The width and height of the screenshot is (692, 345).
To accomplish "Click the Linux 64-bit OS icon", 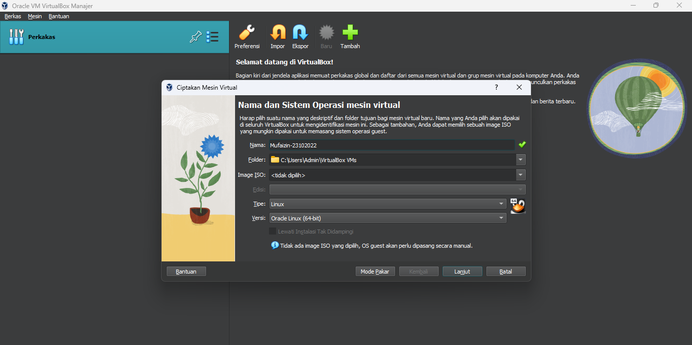I will (x=518, y=206).
